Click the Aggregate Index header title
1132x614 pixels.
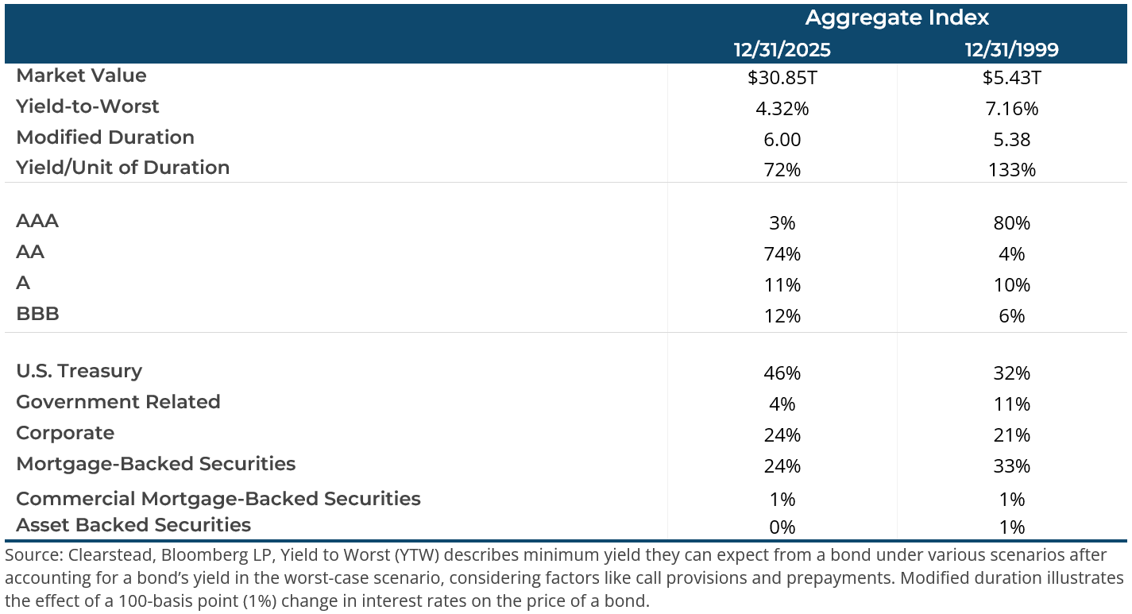(x=897, y=17)
